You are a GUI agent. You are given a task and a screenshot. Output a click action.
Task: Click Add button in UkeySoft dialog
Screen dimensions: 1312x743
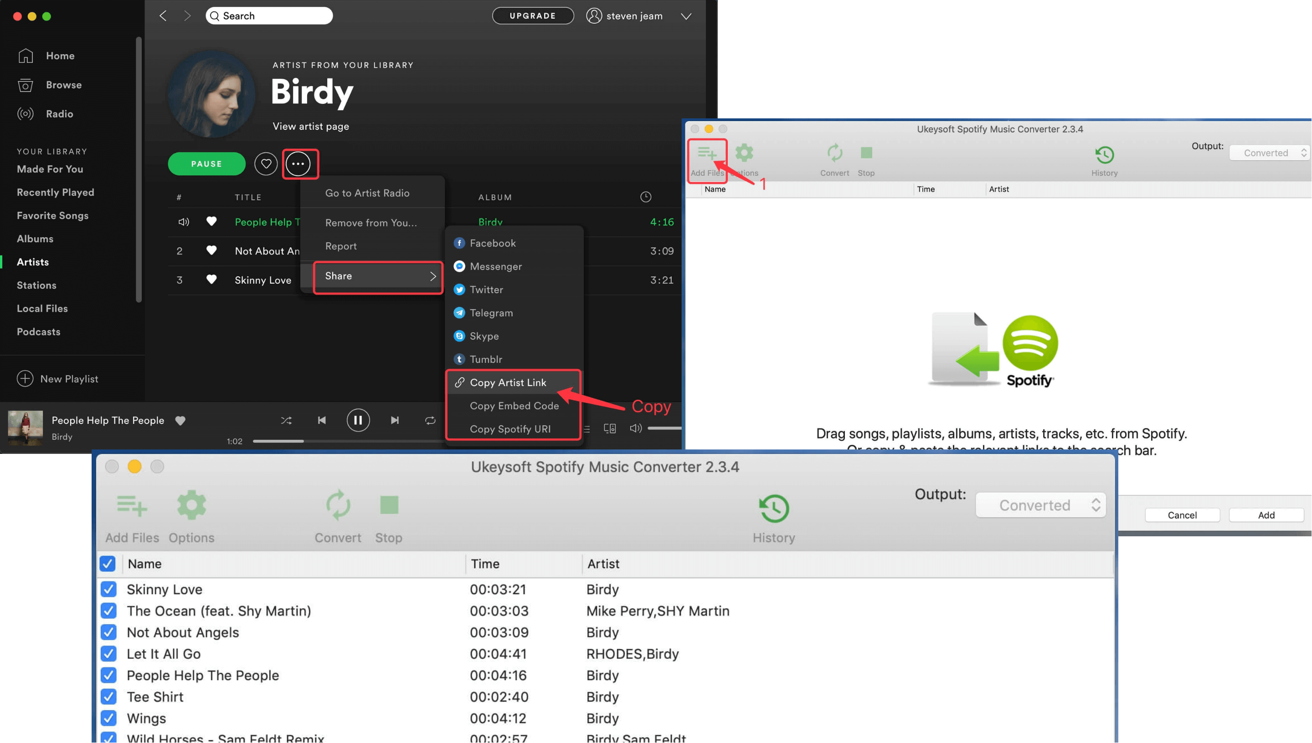click(1266, 515)
